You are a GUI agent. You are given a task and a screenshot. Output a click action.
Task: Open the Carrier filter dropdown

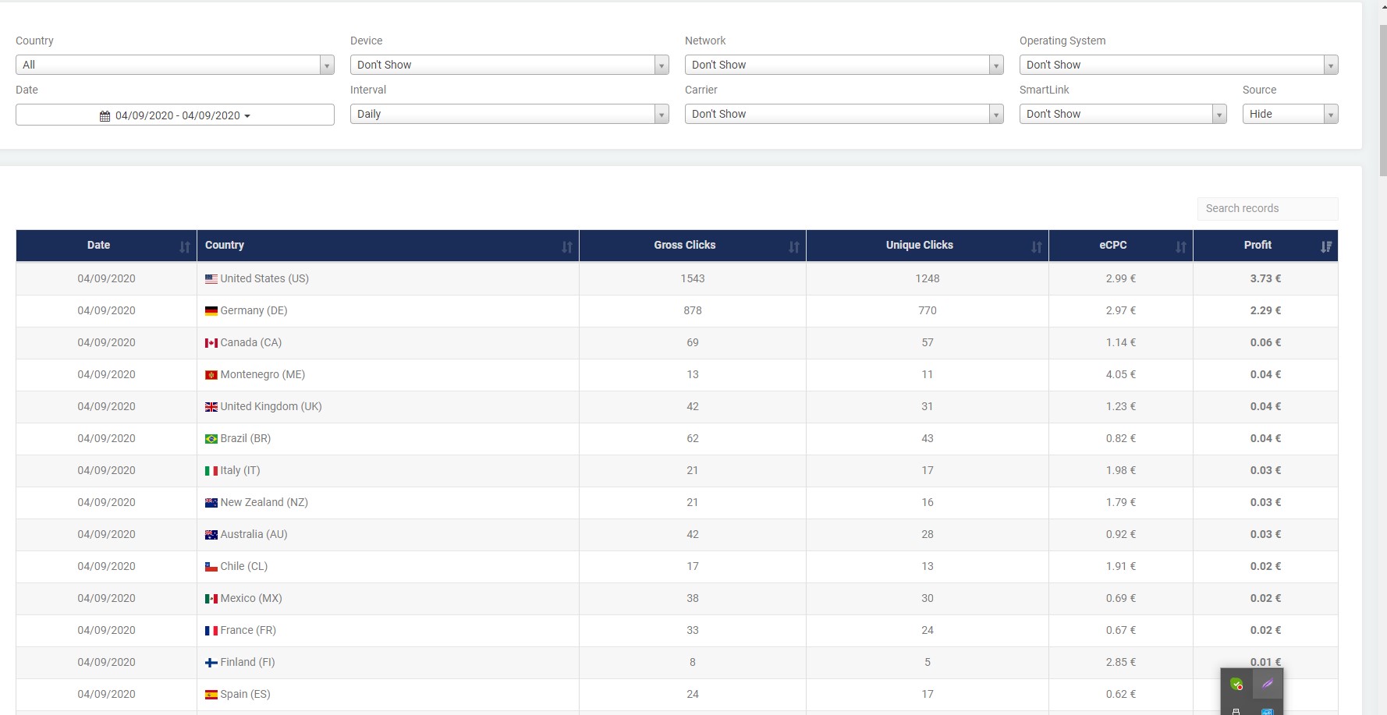(x=844, y=114)
